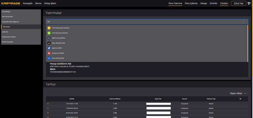Select the green Tüm Fiat para birimleri icon
This screenshot has width=253, height=118.
tap(49, 33)
